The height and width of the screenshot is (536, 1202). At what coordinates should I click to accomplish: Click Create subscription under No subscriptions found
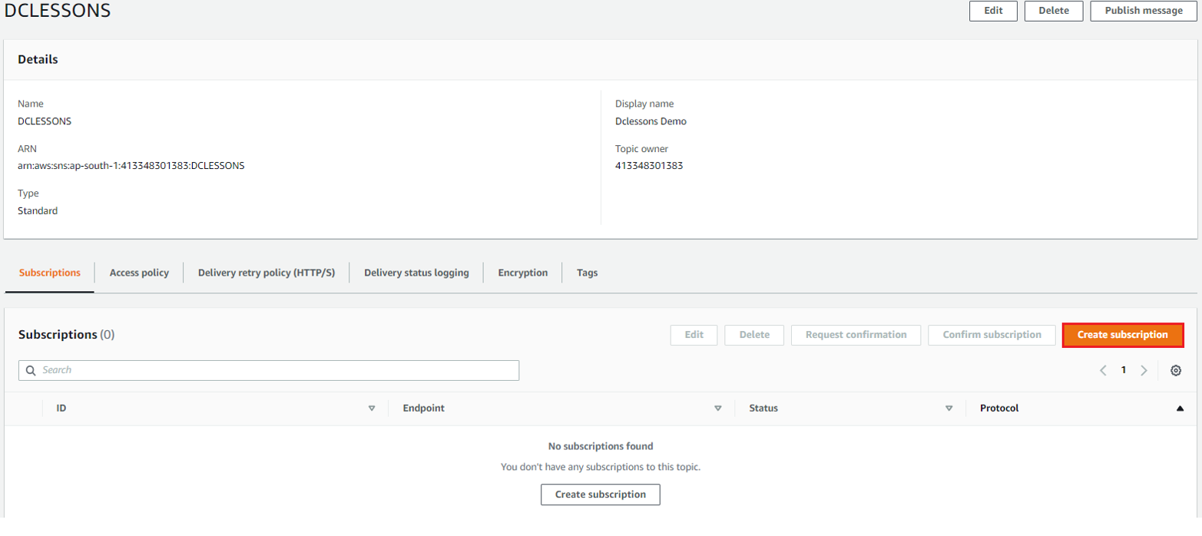pos(600,495)
